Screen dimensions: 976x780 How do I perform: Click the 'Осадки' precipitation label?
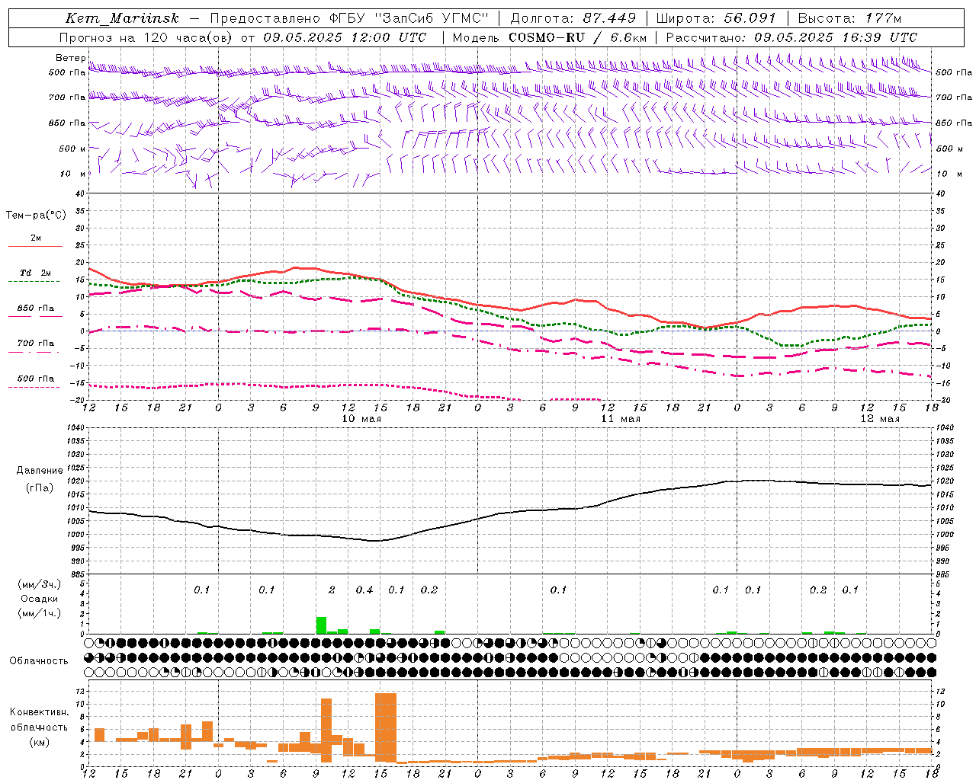[x=40, y=599]
